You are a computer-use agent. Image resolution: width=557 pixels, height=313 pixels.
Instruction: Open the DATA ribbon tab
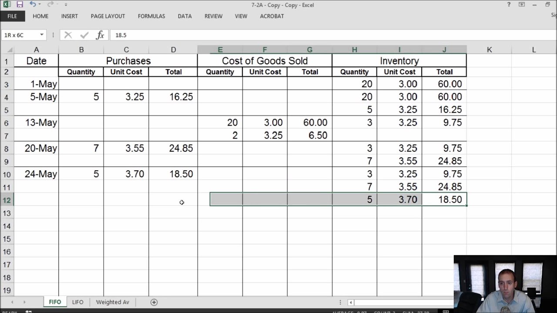185,16
